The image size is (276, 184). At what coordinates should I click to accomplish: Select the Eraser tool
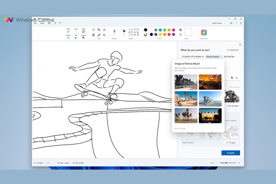[x=94, y=35]
